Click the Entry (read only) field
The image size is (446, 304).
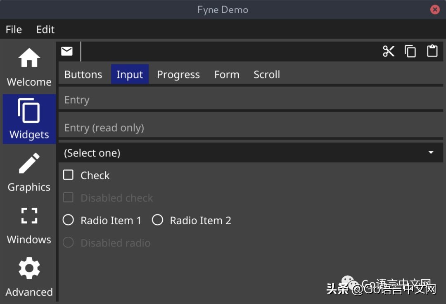click(251, 127)
